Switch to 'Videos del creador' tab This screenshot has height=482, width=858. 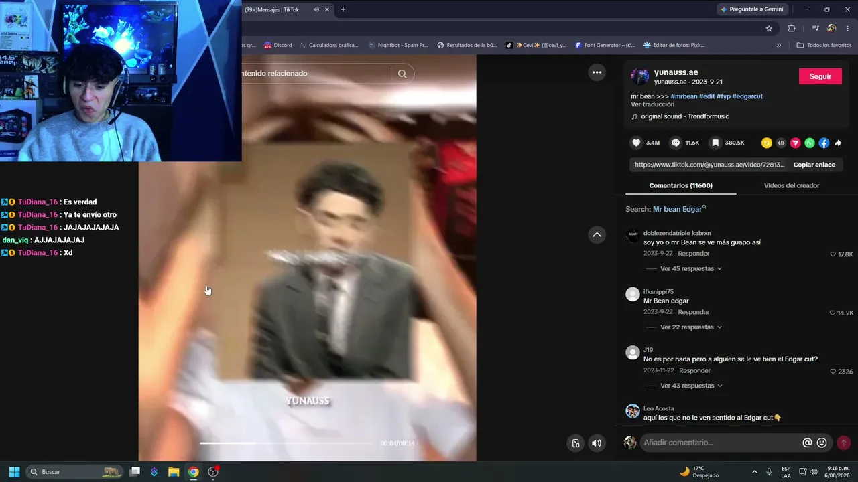click(x=792, y=185)
